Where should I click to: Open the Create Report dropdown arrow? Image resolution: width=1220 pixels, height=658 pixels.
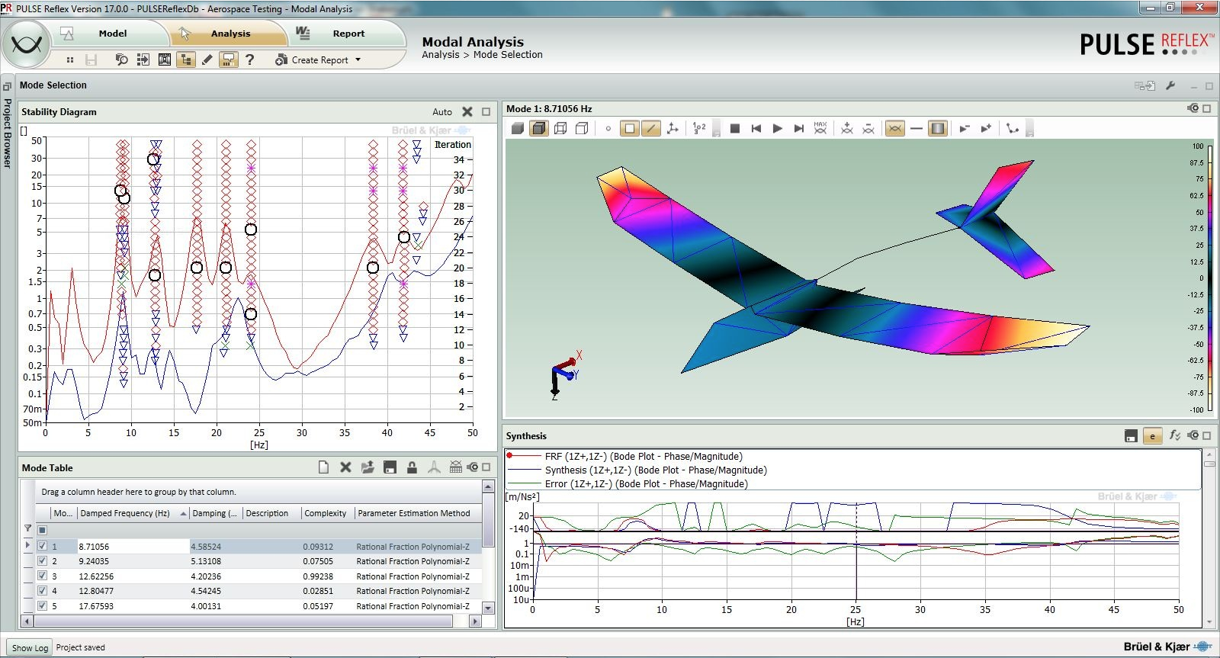(x=358, y=59)
